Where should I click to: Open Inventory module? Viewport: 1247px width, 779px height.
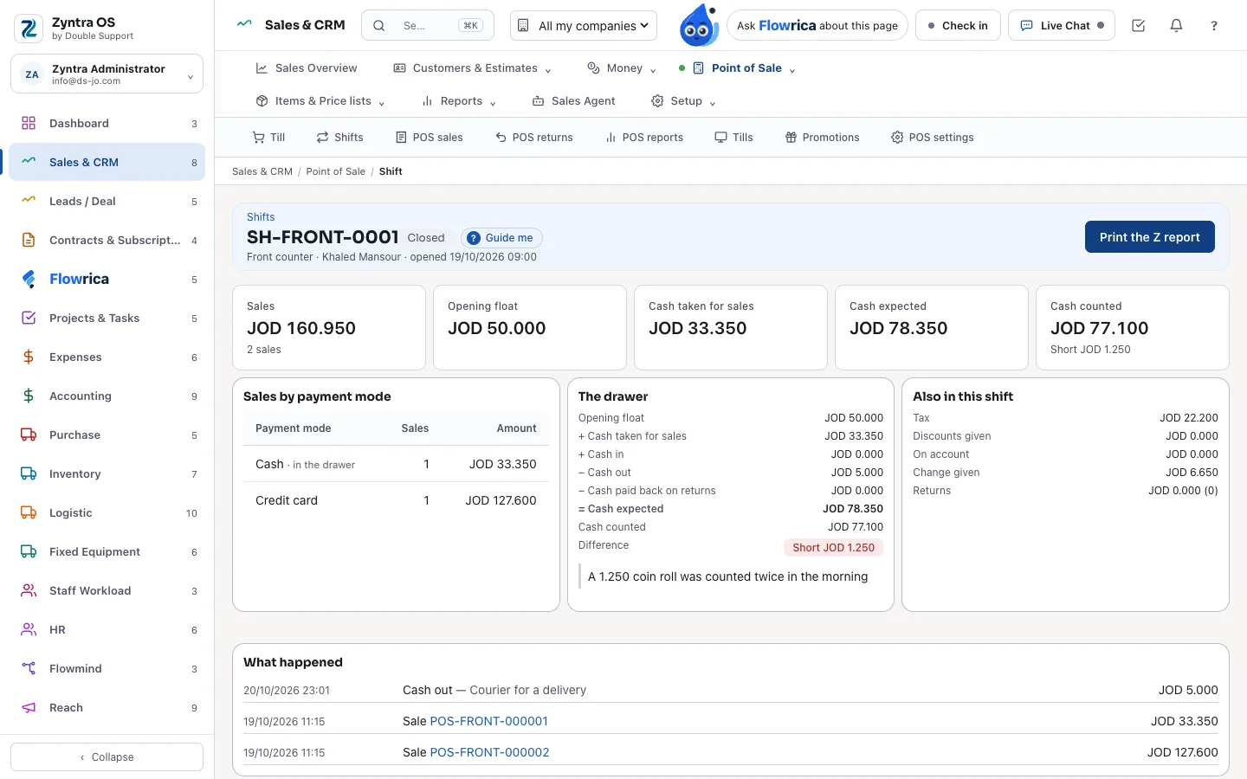point(107,474)
